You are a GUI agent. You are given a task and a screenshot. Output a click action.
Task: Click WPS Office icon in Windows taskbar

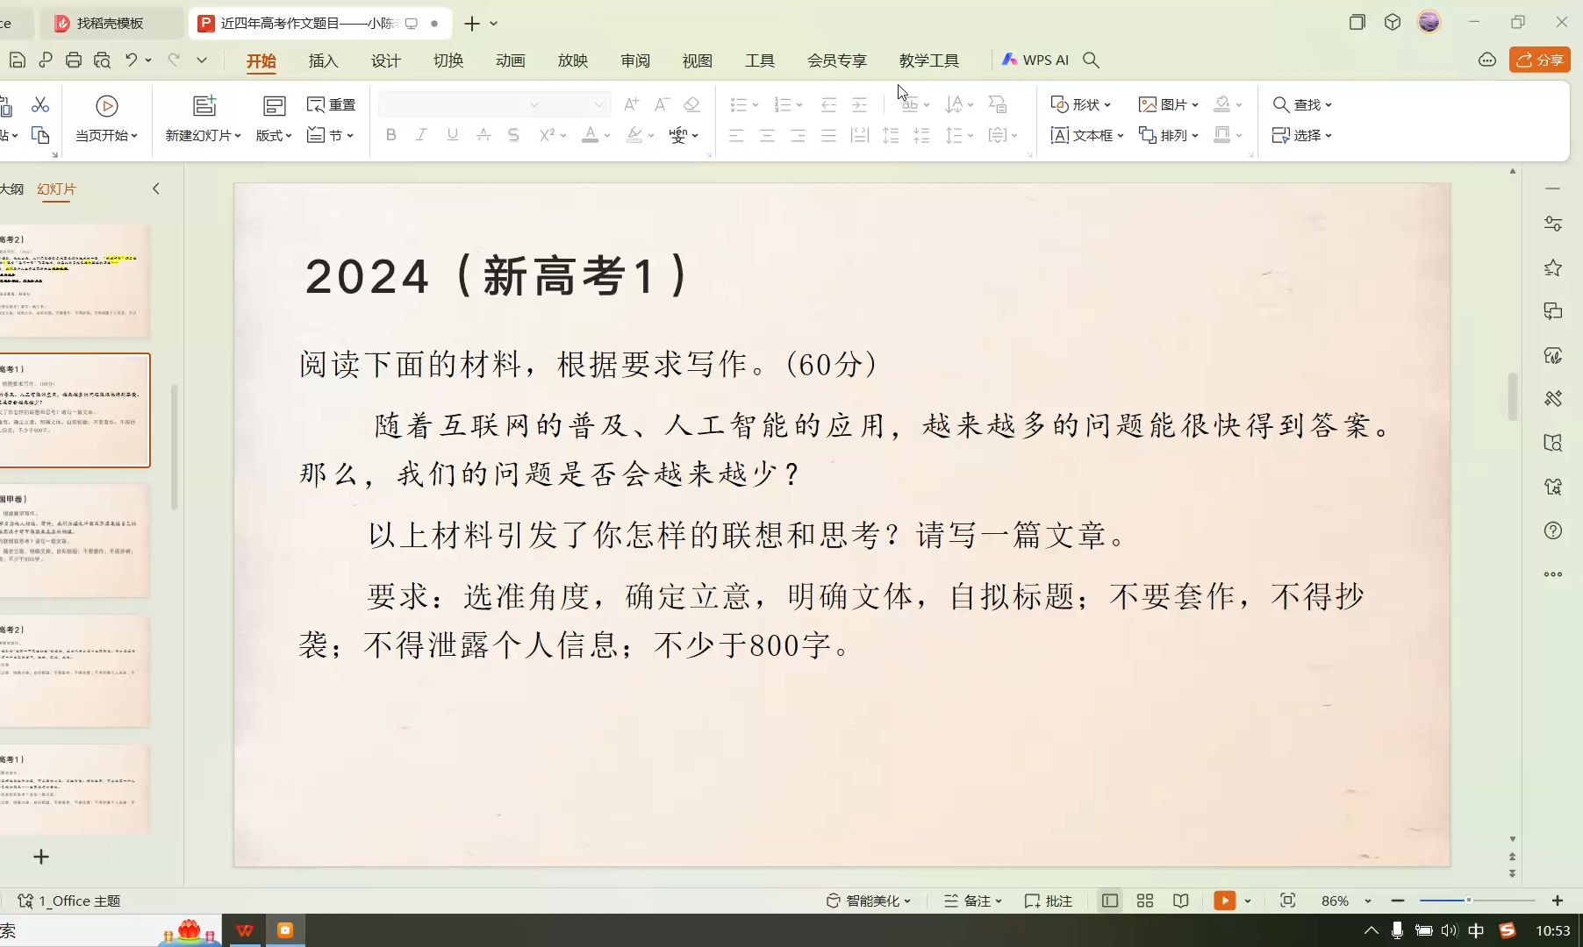tap(245, 930)
